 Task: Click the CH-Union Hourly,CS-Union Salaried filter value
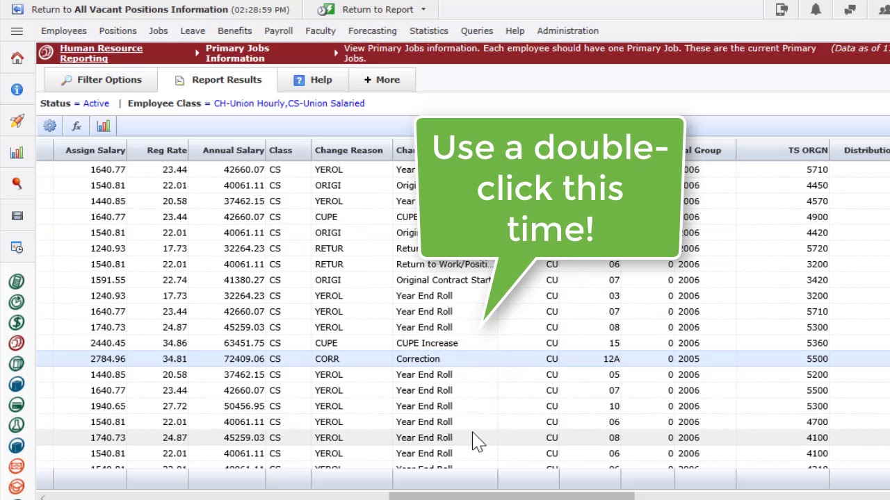pyautogui.click(x=289, y=103)
